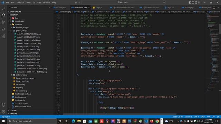Expand the TIMELINE section
Screen dimensions: 221x124
point(13,114)
